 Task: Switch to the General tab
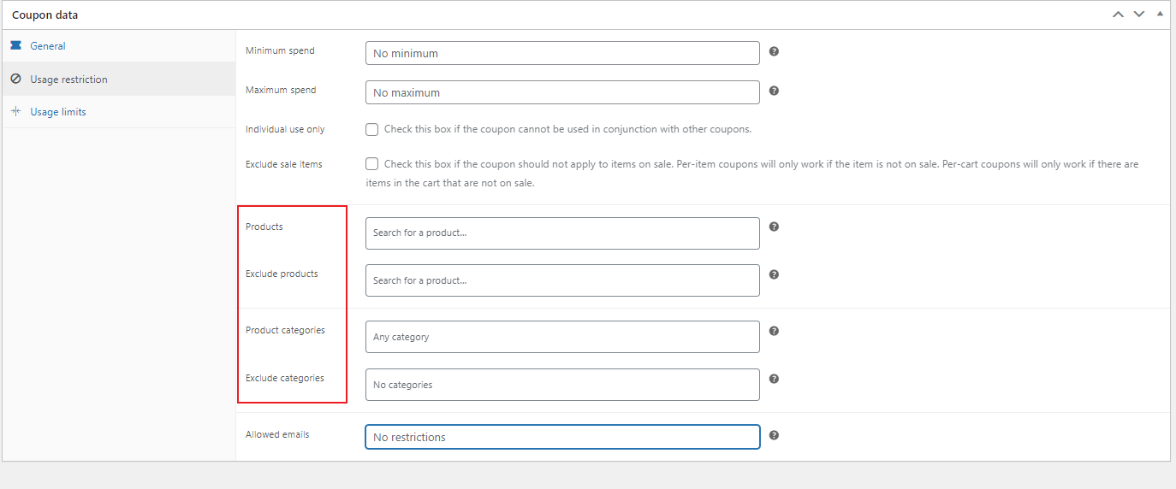48,46
